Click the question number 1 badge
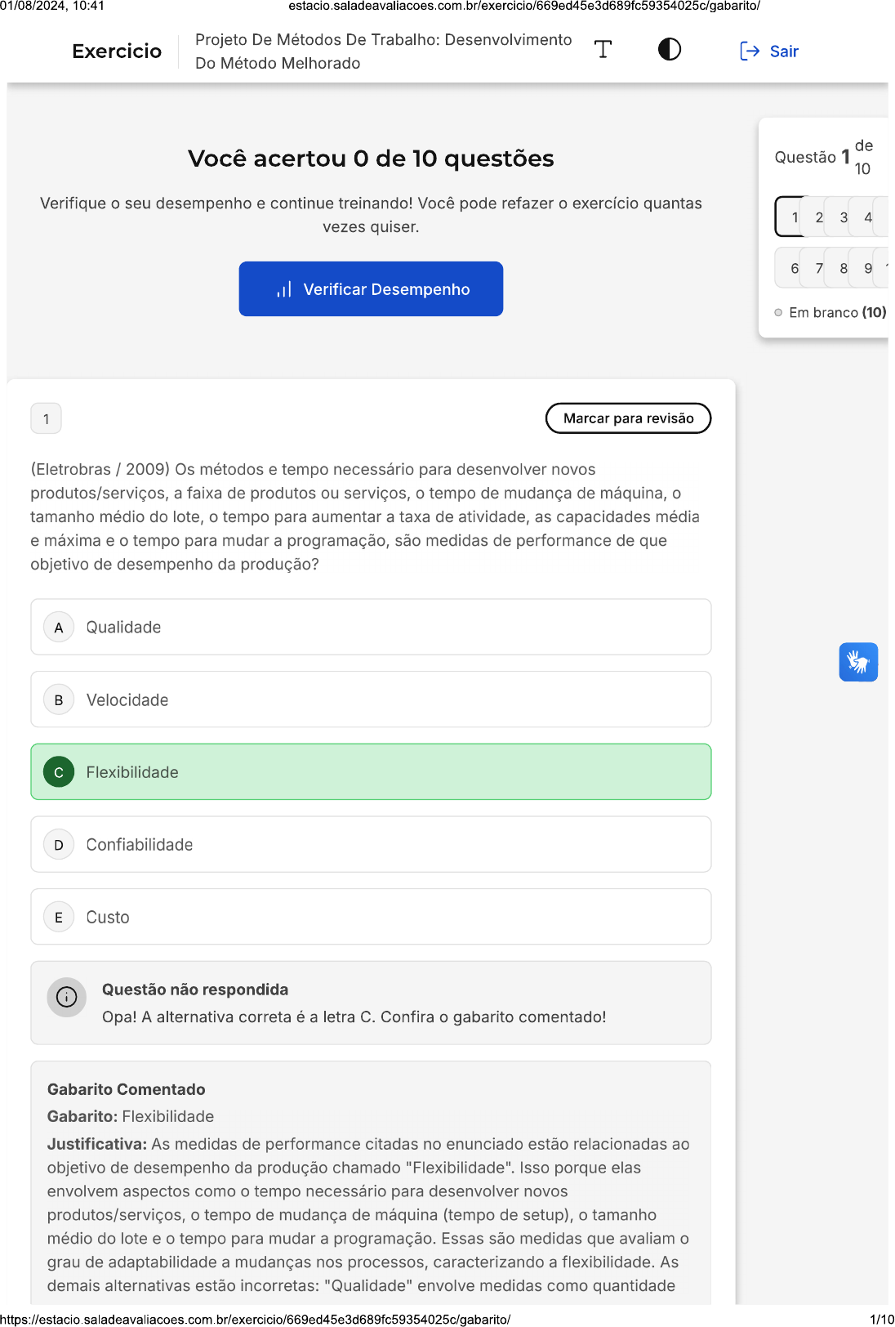Viewport: 895px width, 1327px height. pyautogui.click(x=47, y=418)
